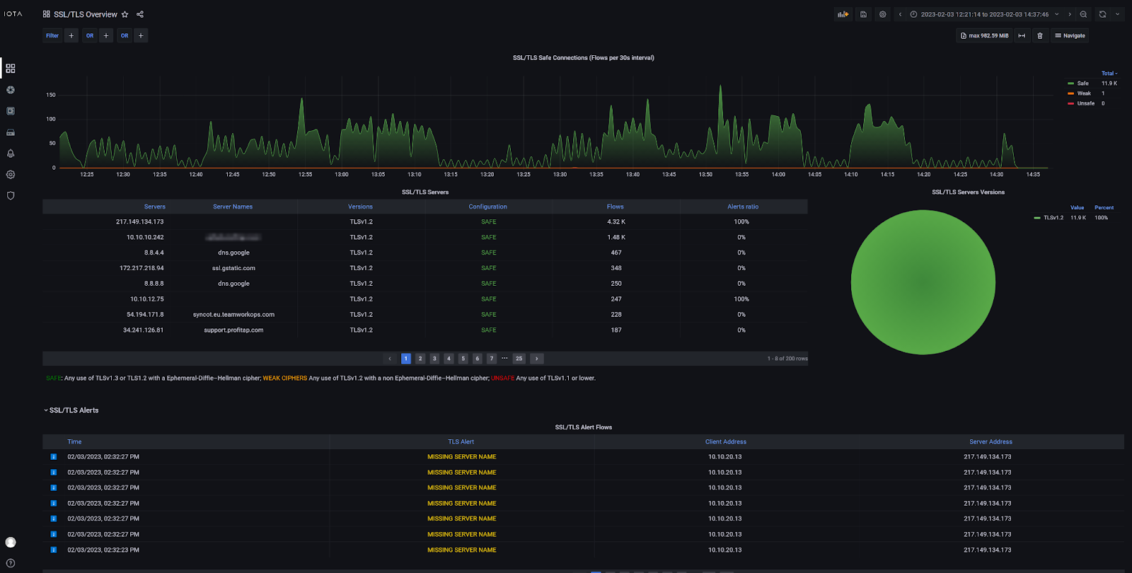Click the TLSv1.2 green legend swatch

[x=1037, y=218]
